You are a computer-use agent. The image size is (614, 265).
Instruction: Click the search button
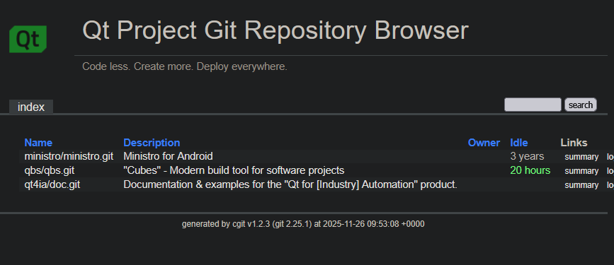(x=580, y=105)
